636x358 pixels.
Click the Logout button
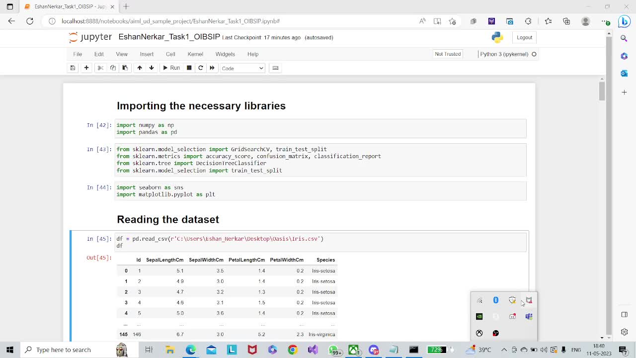coord(524,37)
